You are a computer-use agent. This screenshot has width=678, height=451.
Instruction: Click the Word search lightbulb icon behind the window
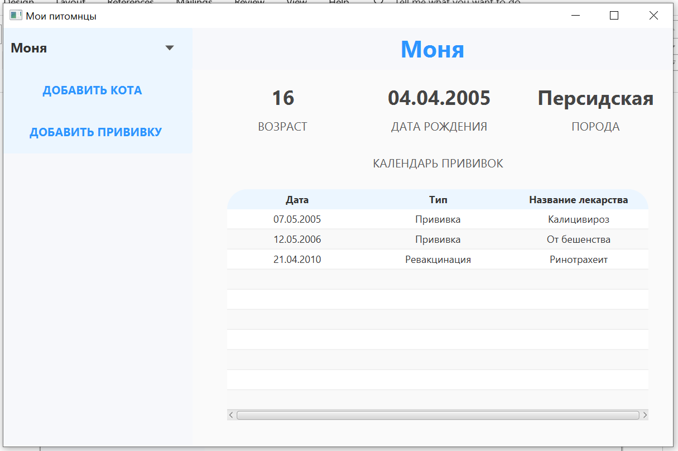point(378,2)
